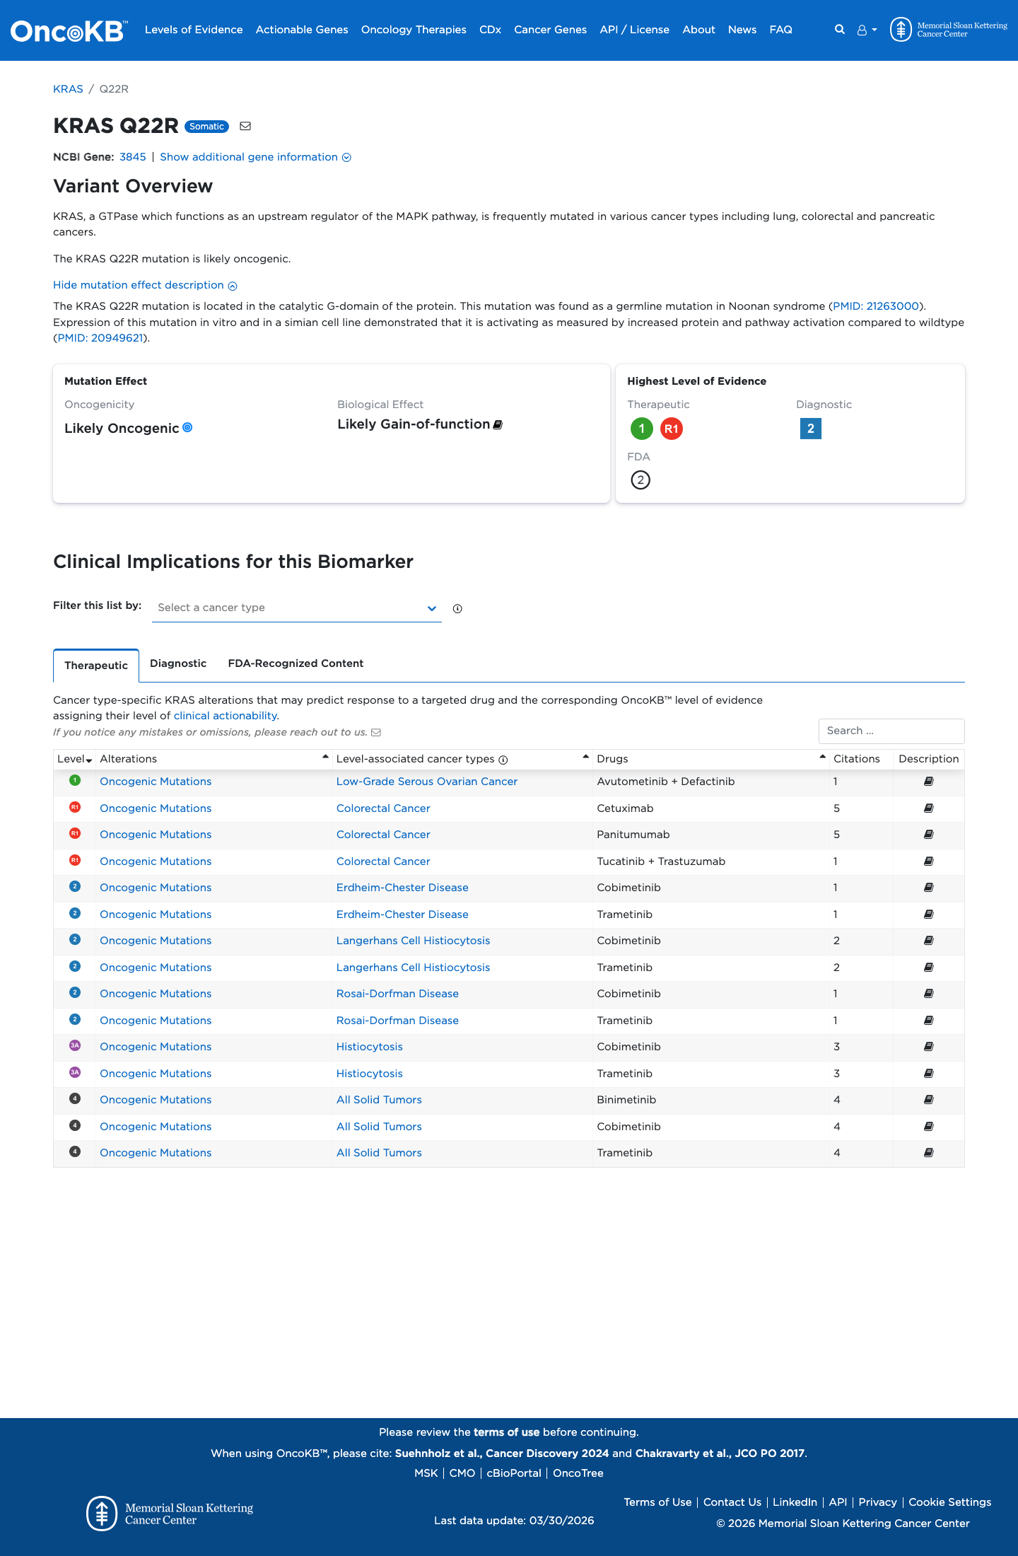The image size is (1018, 1556).
Task: Open OncoTree footer link
Action: pyautogui.click(x=578, y=1473)
